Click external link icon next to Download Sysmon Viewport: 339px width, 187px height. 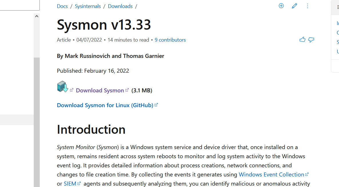tap(127, 90)
